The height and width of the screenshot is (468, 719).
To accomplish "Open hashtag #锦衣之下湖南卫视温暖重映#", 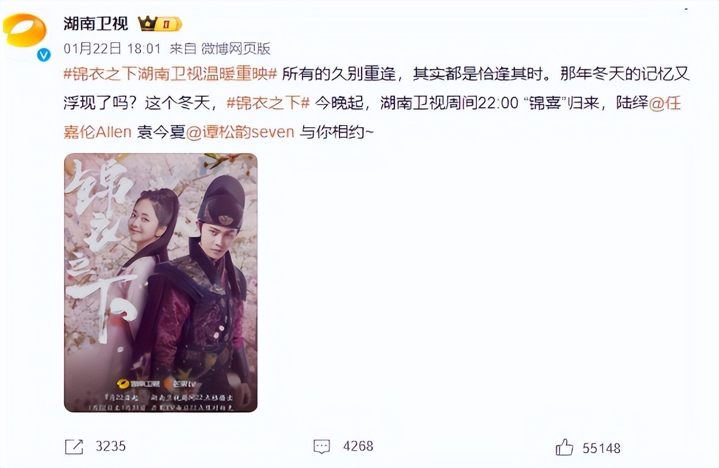I will click(170, 75).
